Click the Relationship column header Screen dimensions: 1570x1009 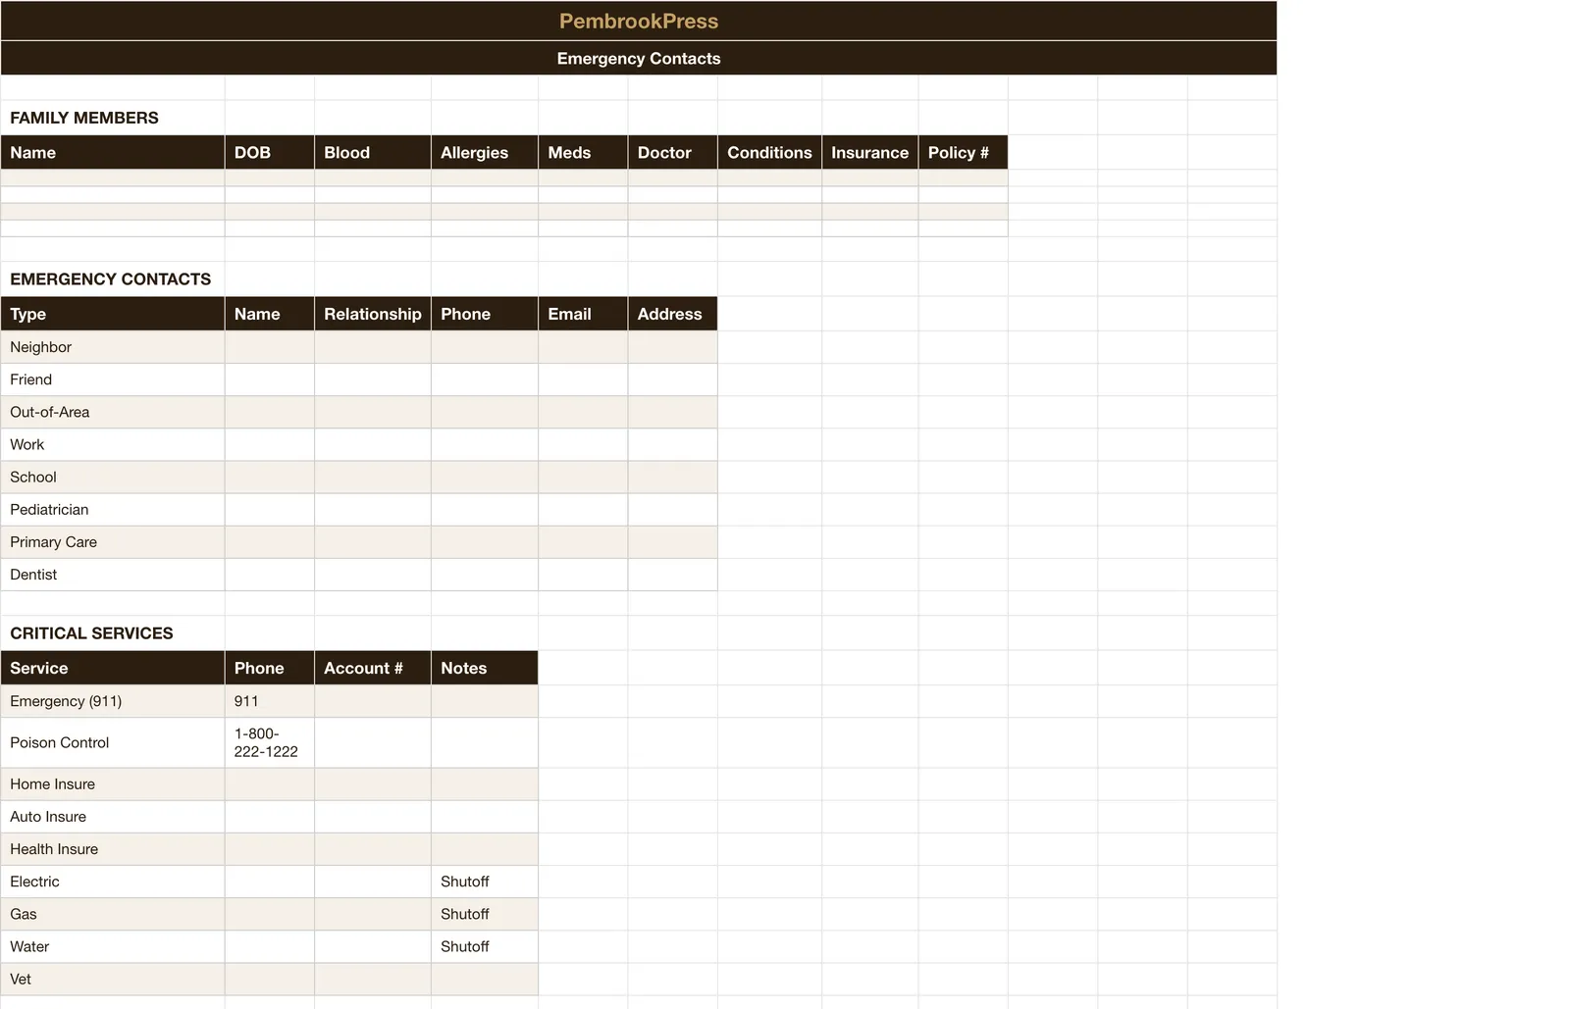(x=373, y=314)
